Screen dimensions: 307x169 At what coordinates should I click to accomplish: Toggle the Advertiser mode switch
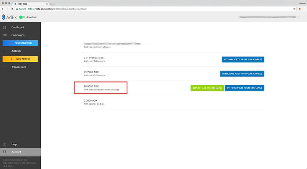click(22, 17)
